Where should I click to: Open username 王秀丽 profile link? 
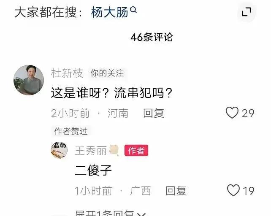click(91, 151)
